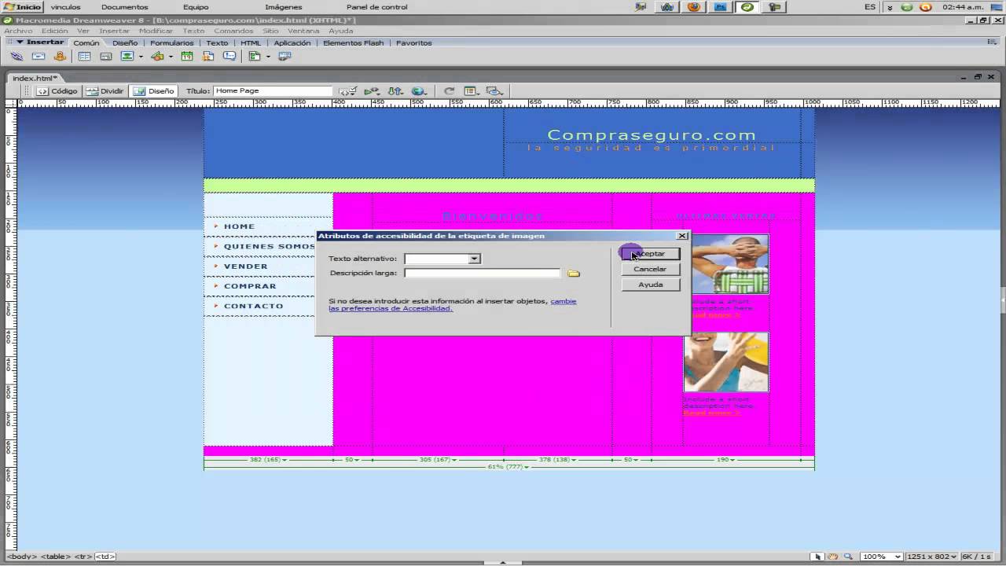Click the Ayuda button in dialog
Screen dimensions: 1006x566
pyautogui.click(x=651, y=285)
